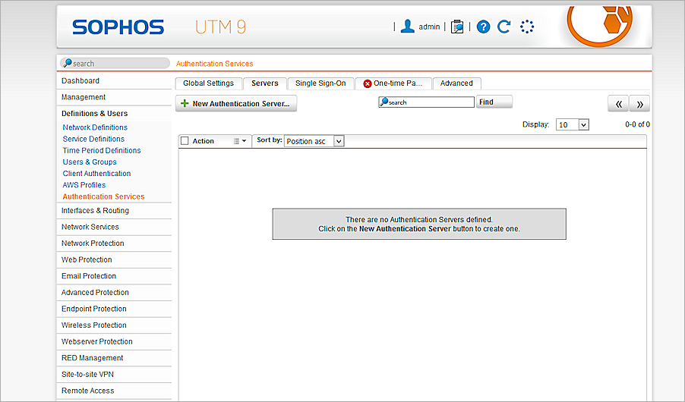The width and height of the screenshot is (685, 402).
Task: Open the Display count dropdown
Action: [573, 124]
